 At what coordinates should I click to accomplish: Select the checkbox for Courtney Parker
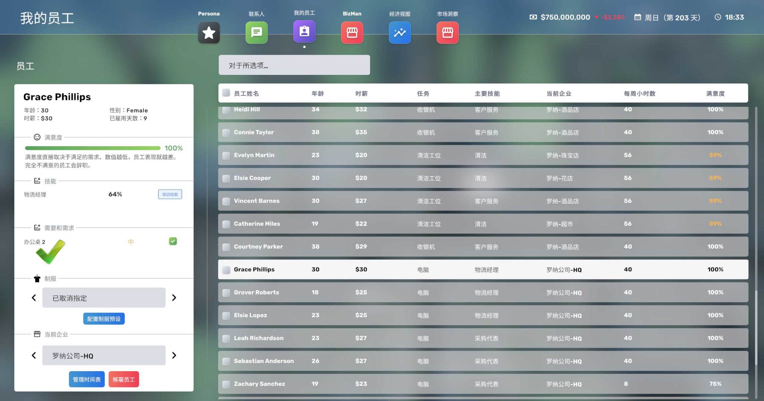(x=226, y=247)
